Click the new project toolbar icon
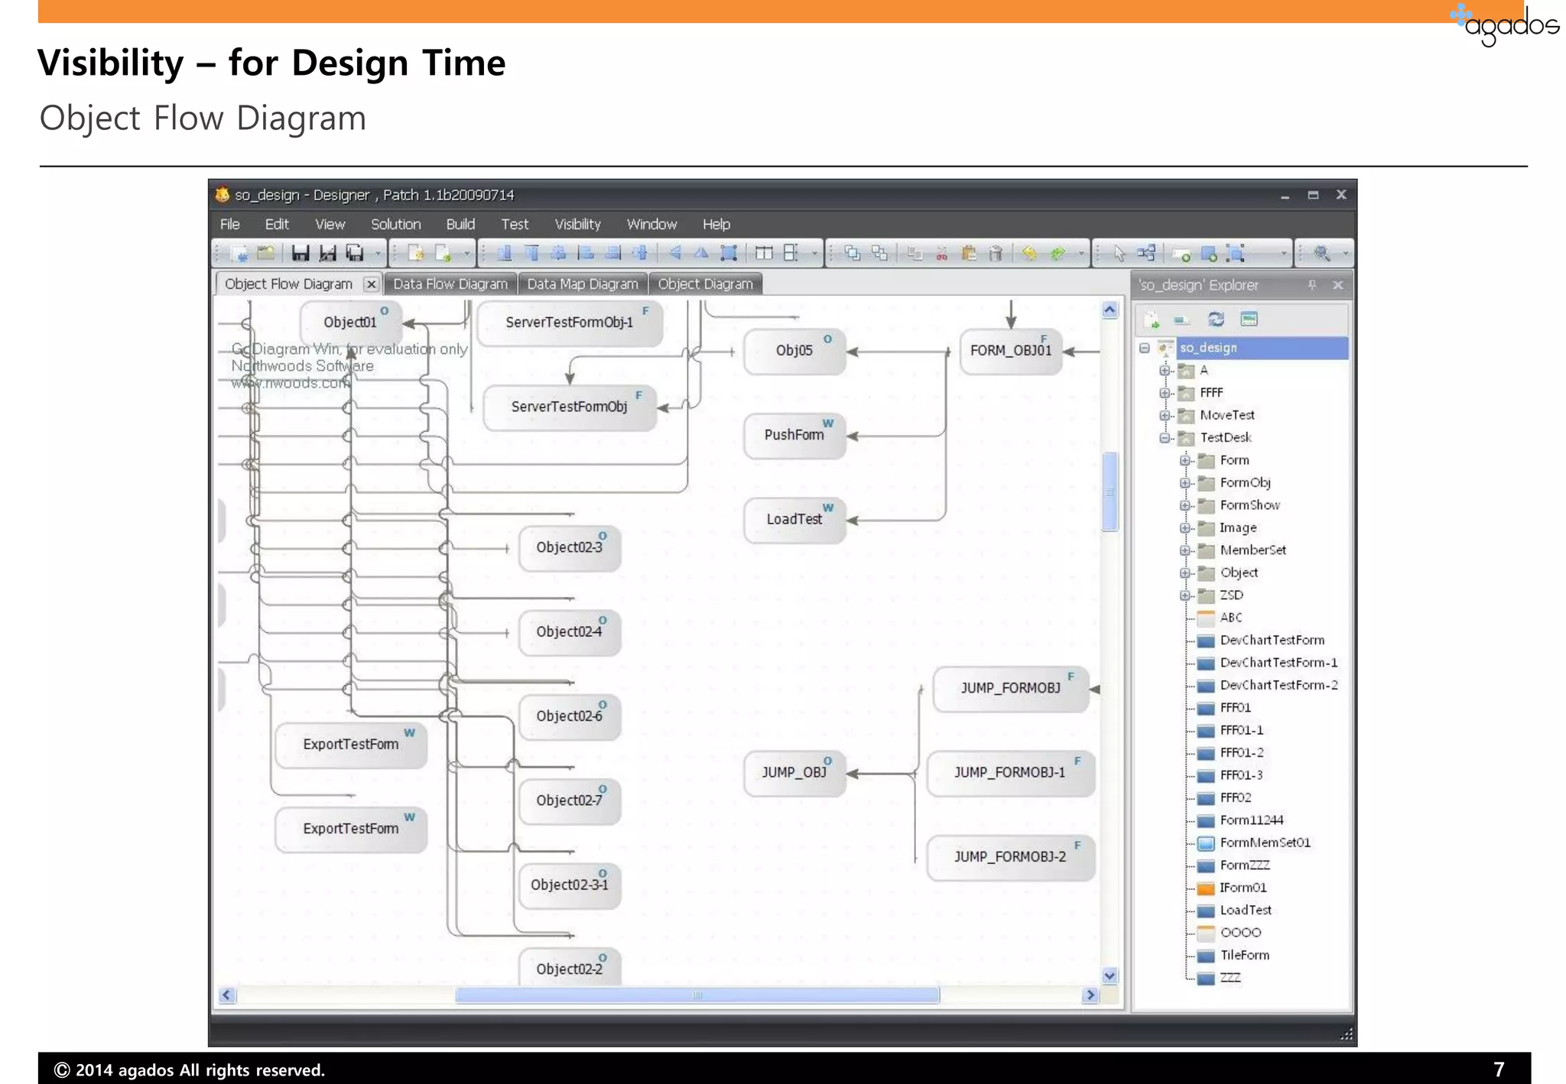Viewport: 1566px width, 1084px height. (x=239, y=253)
